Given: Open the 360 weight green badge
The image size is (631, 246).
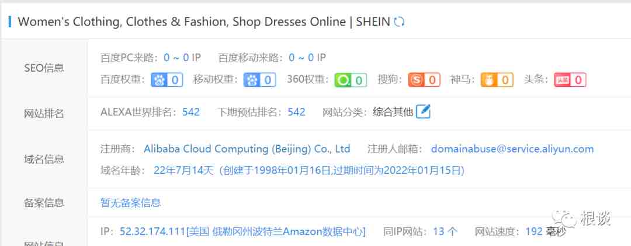Looking at the screenshot, I should pos(351,80).
